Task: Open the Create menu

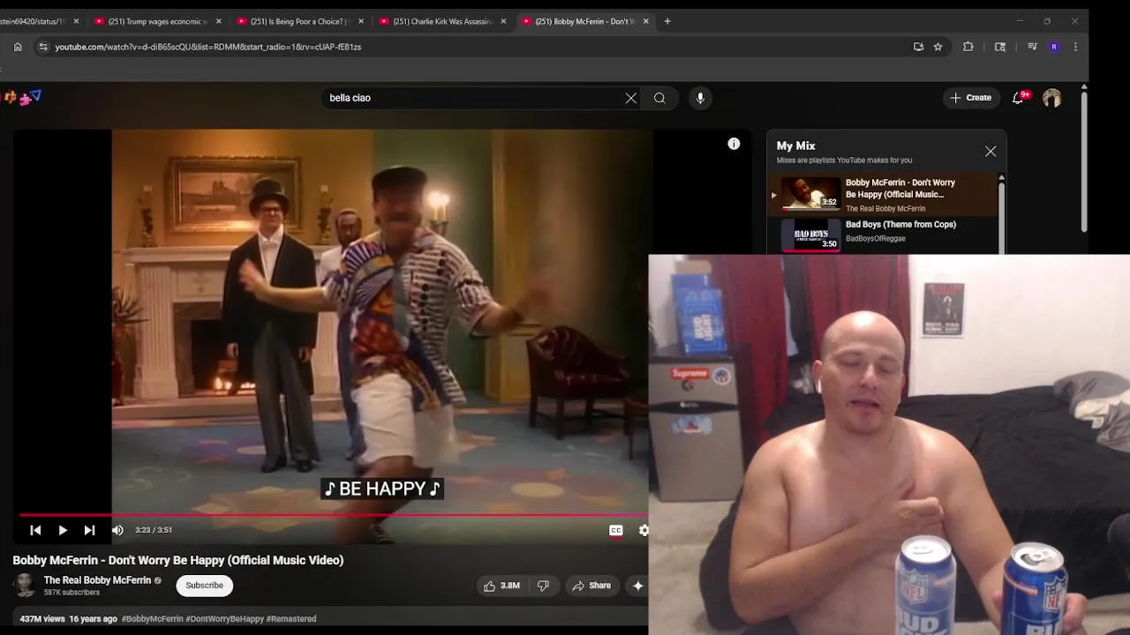Action: tap(971, 98)
